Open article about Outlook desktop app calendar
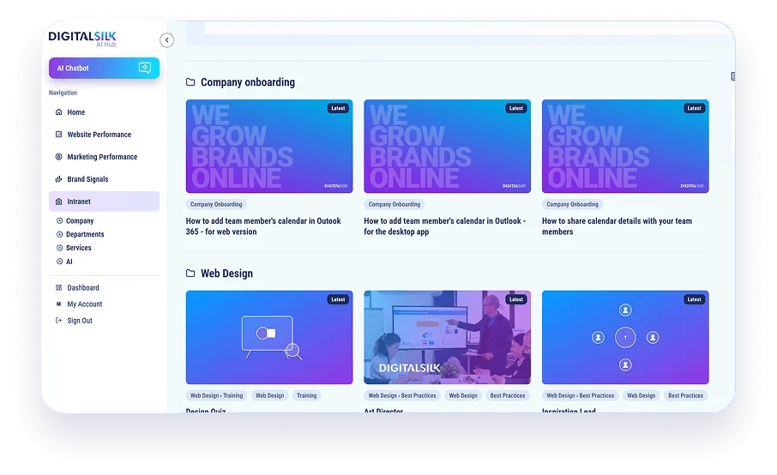 444,226
